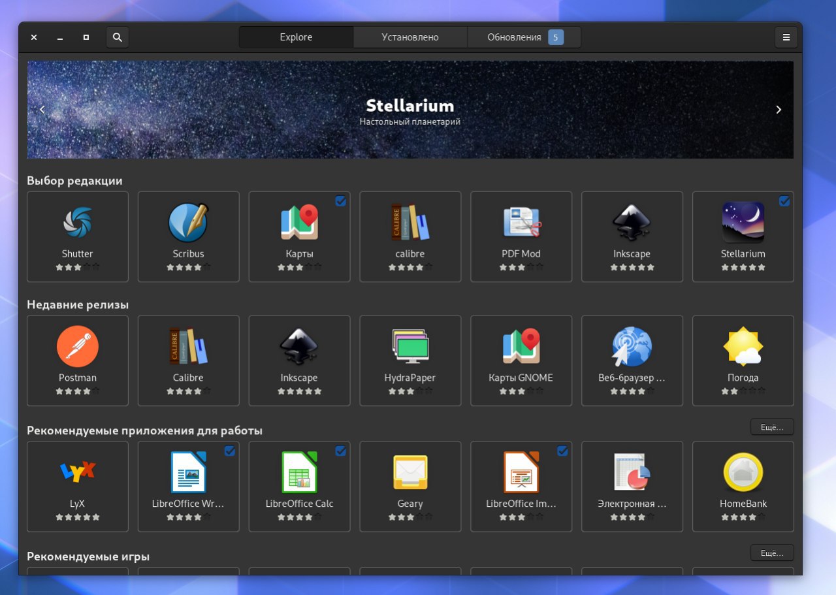Click the Scribus app name label
The width and height of the screenshot is (836, 595).
pyautogui.click(x=188, y=253)
